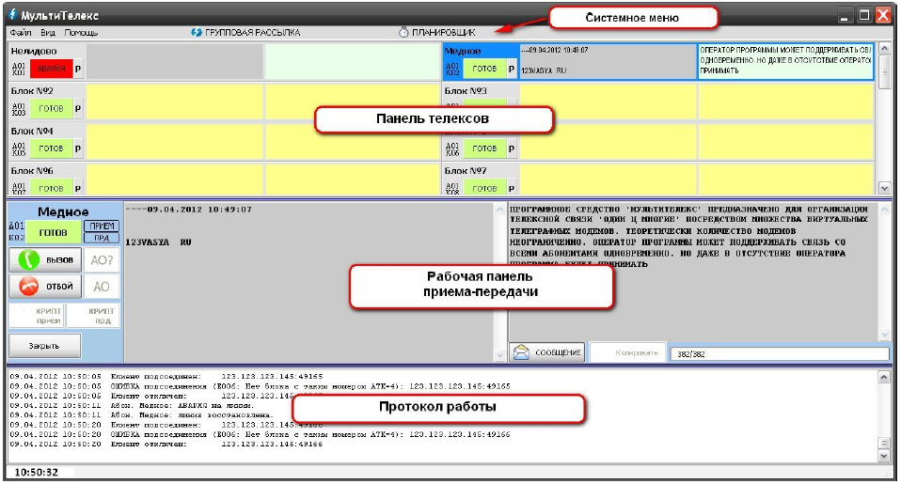Click the protocol log scrollbar up arrow
This screenshot has width=901, height=484.
click(884, 377)
